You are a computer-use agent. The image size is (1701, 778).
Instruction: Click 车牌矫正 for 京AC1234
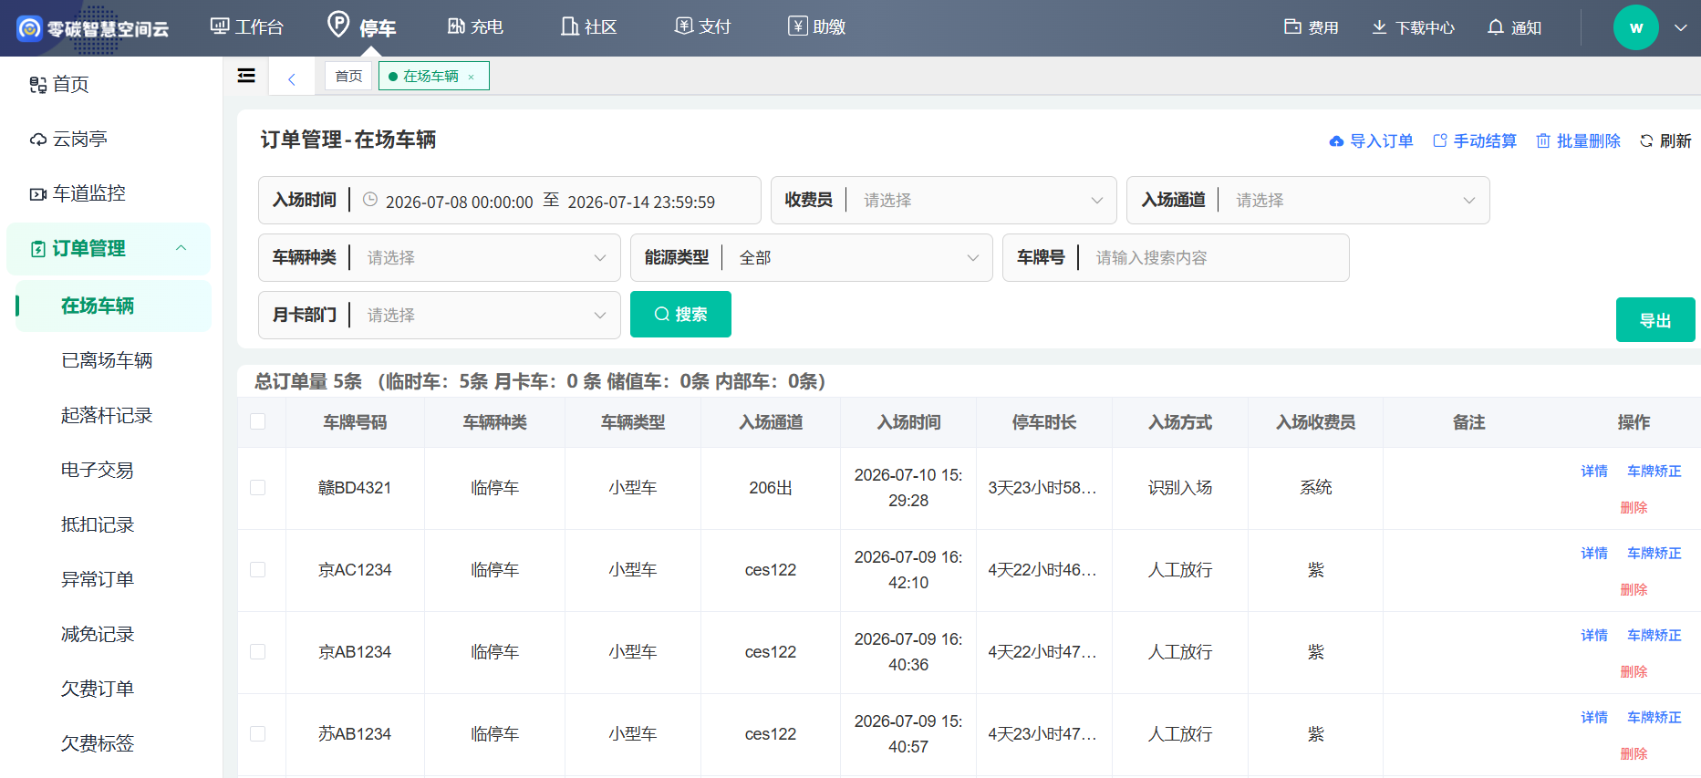[x=1654, y=553]
